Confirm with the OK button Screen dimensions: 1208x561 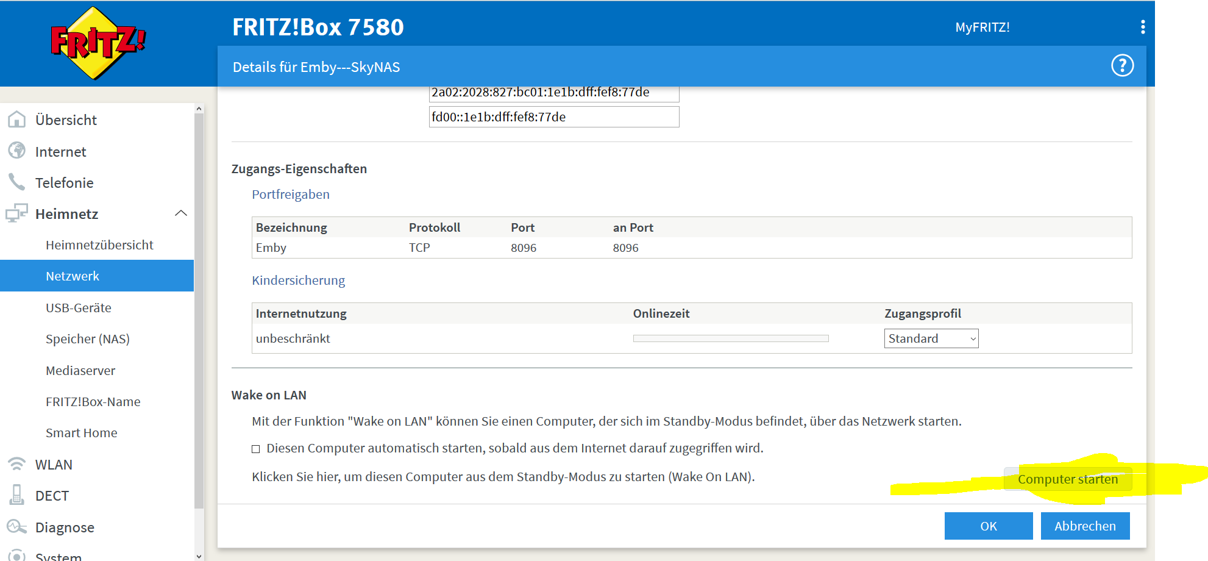pyautogui.click(x=989, y=526)
